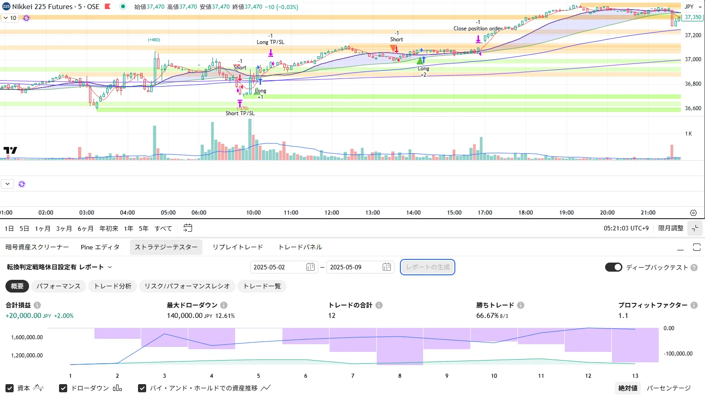
Task: Toggle the ディープバックテスト switch
Action: tap(614, 267)
